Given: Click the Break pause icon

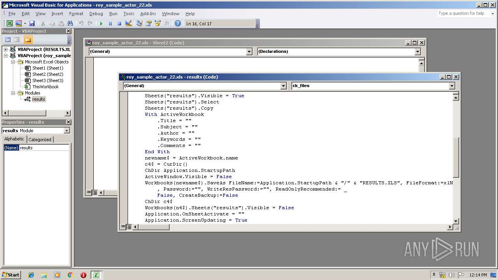Looking at the screenshot, I should click(110, 23).
